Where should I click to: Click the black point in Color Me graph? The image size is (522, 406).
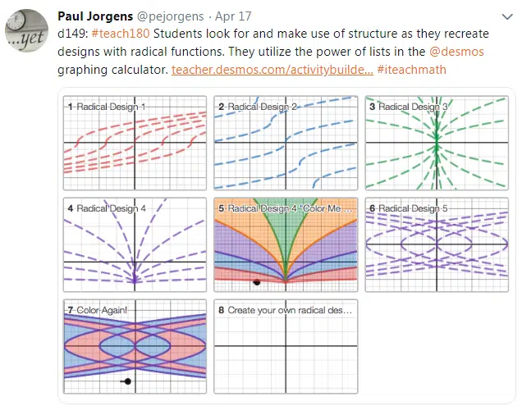(x=257, y=282)
